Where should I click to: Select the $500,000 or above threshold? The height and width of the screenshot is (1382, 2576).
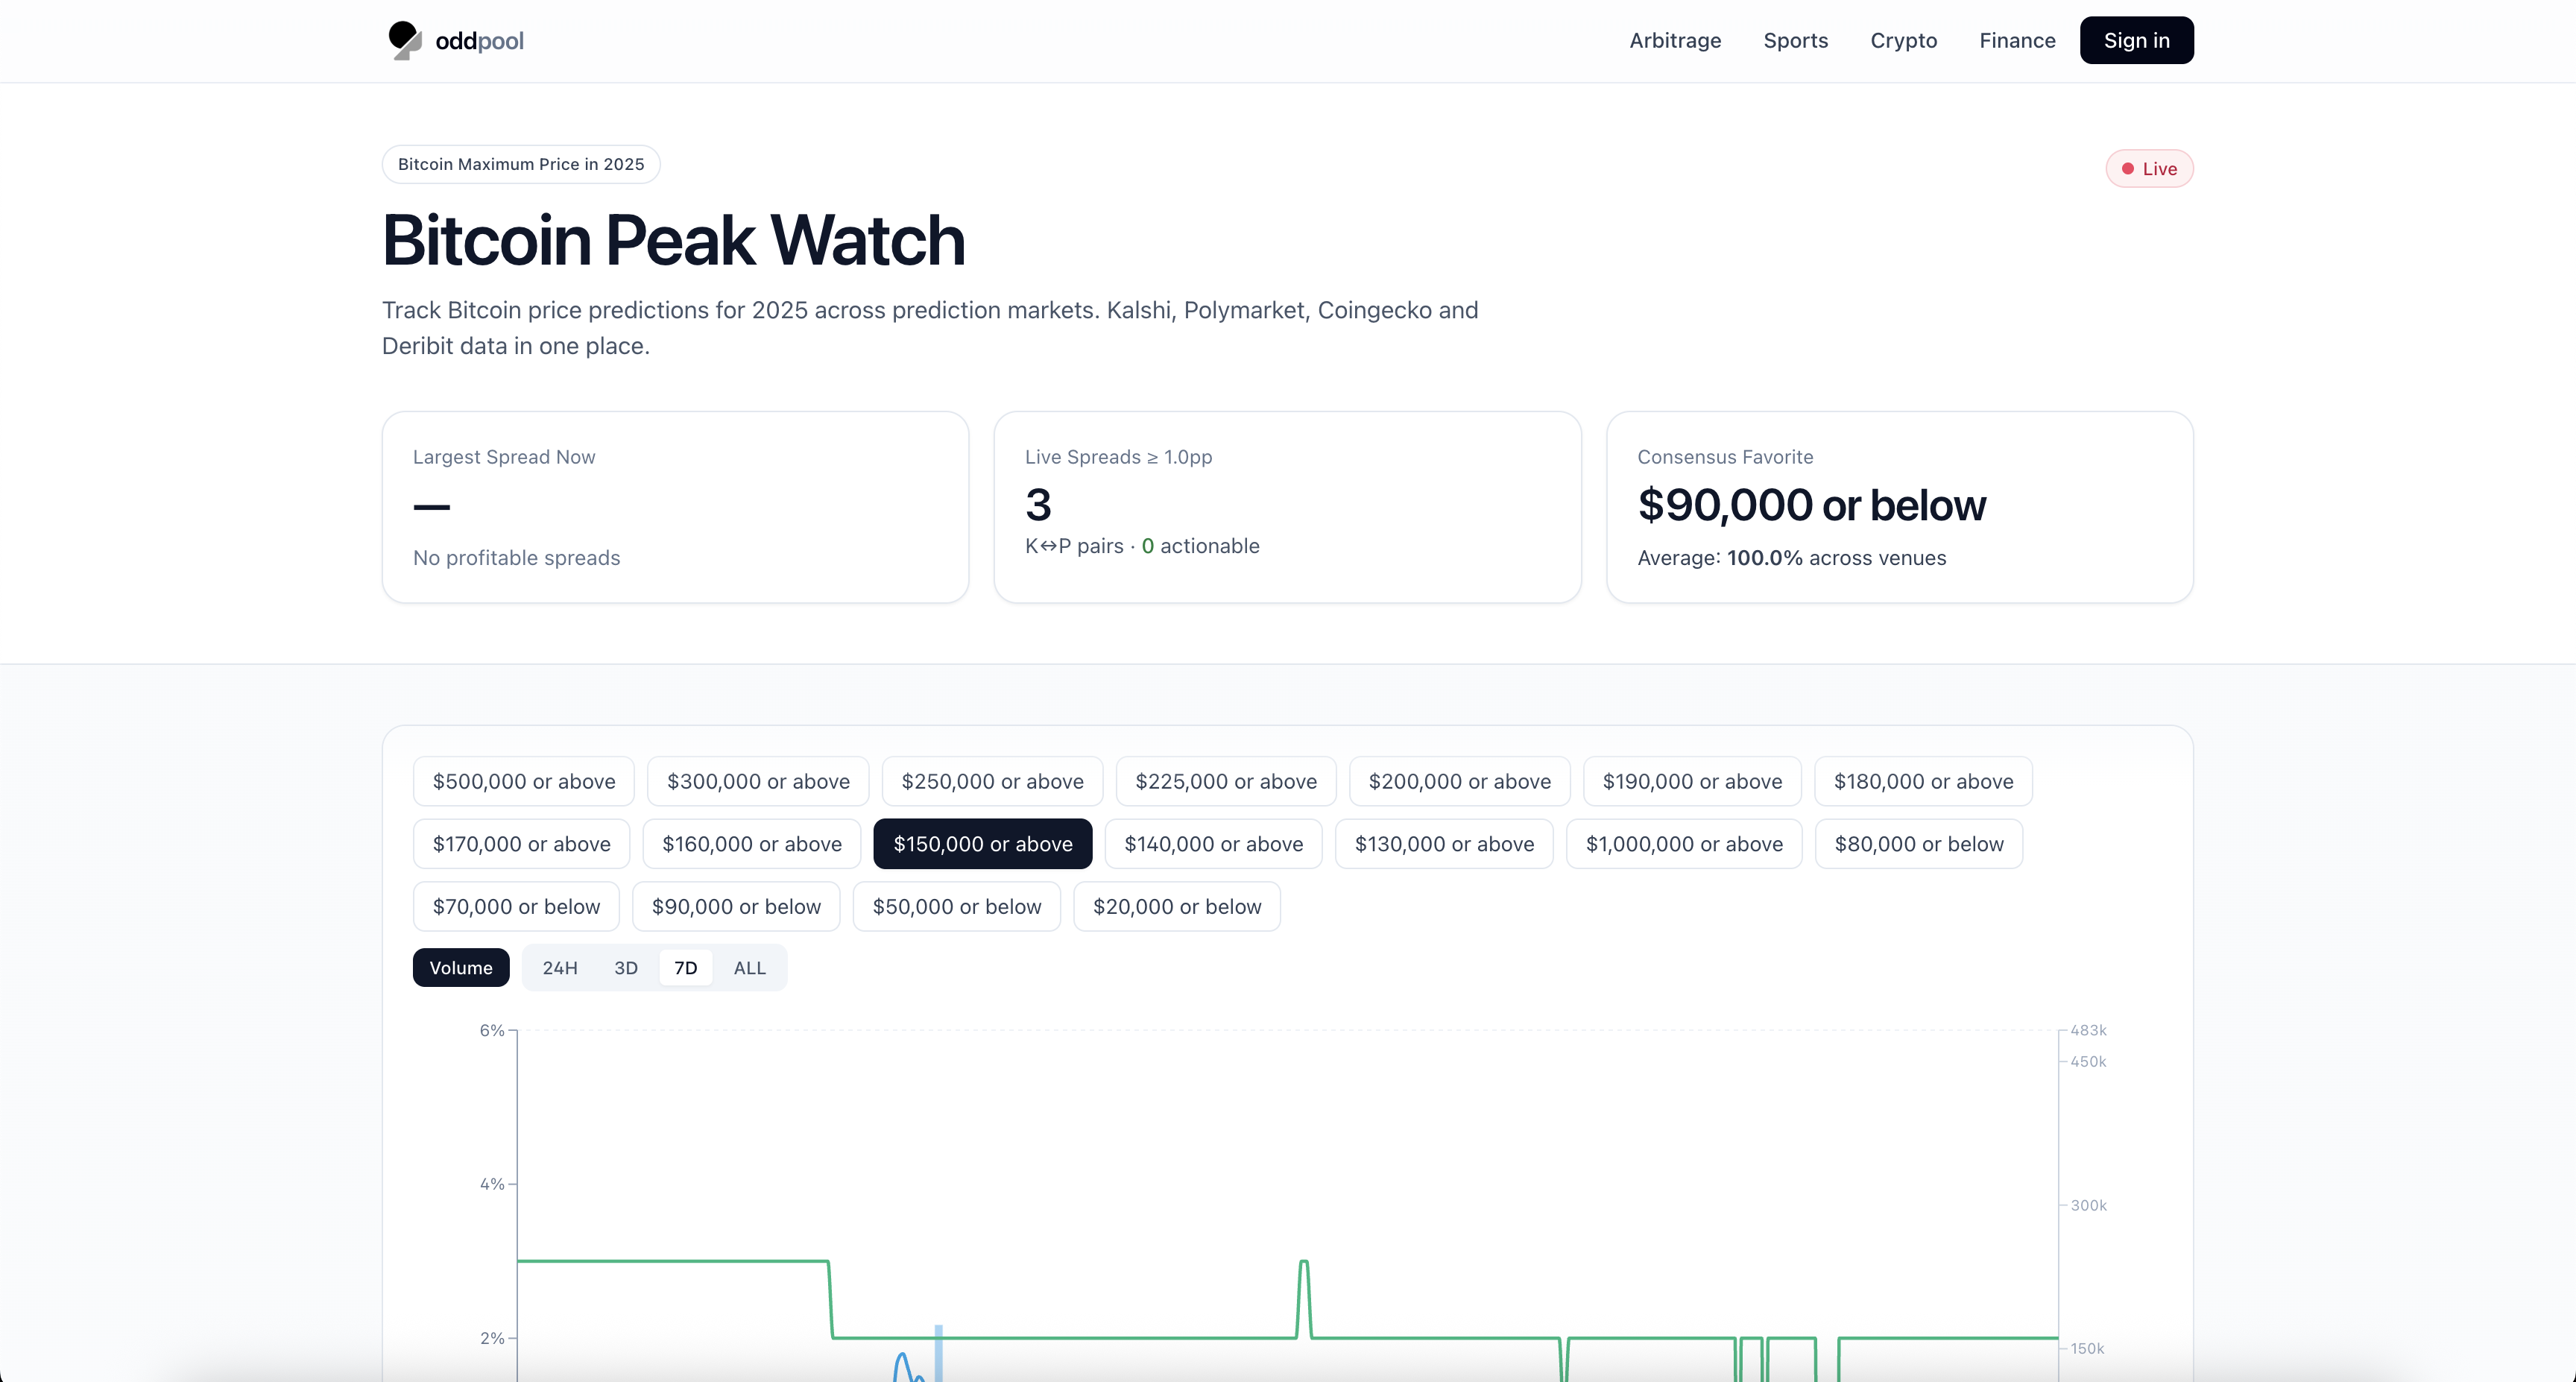(x=522, y=781)
